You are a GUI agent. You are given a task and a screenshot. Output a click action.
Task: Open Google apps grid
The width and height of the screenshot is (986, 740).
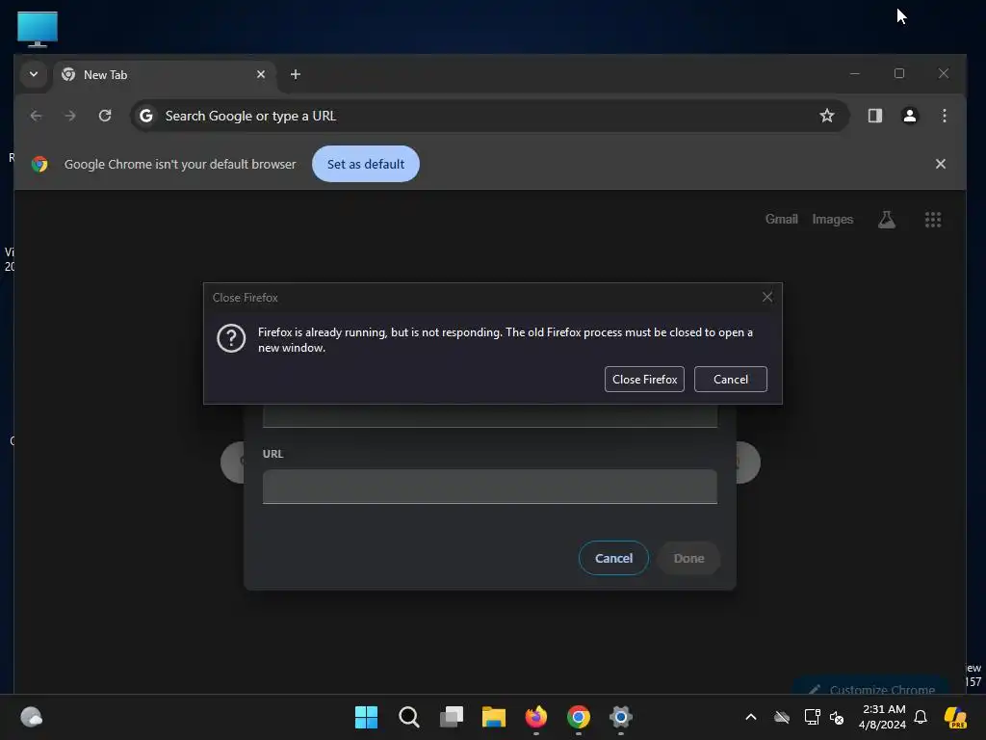pos(932,220)
